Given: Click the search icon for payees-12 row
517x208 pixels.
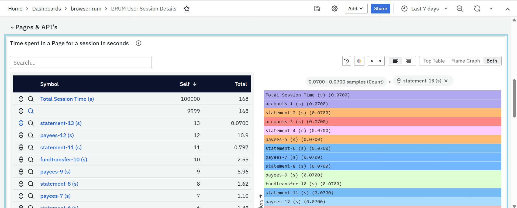Looking at the screenshot, I should point(31,135).
